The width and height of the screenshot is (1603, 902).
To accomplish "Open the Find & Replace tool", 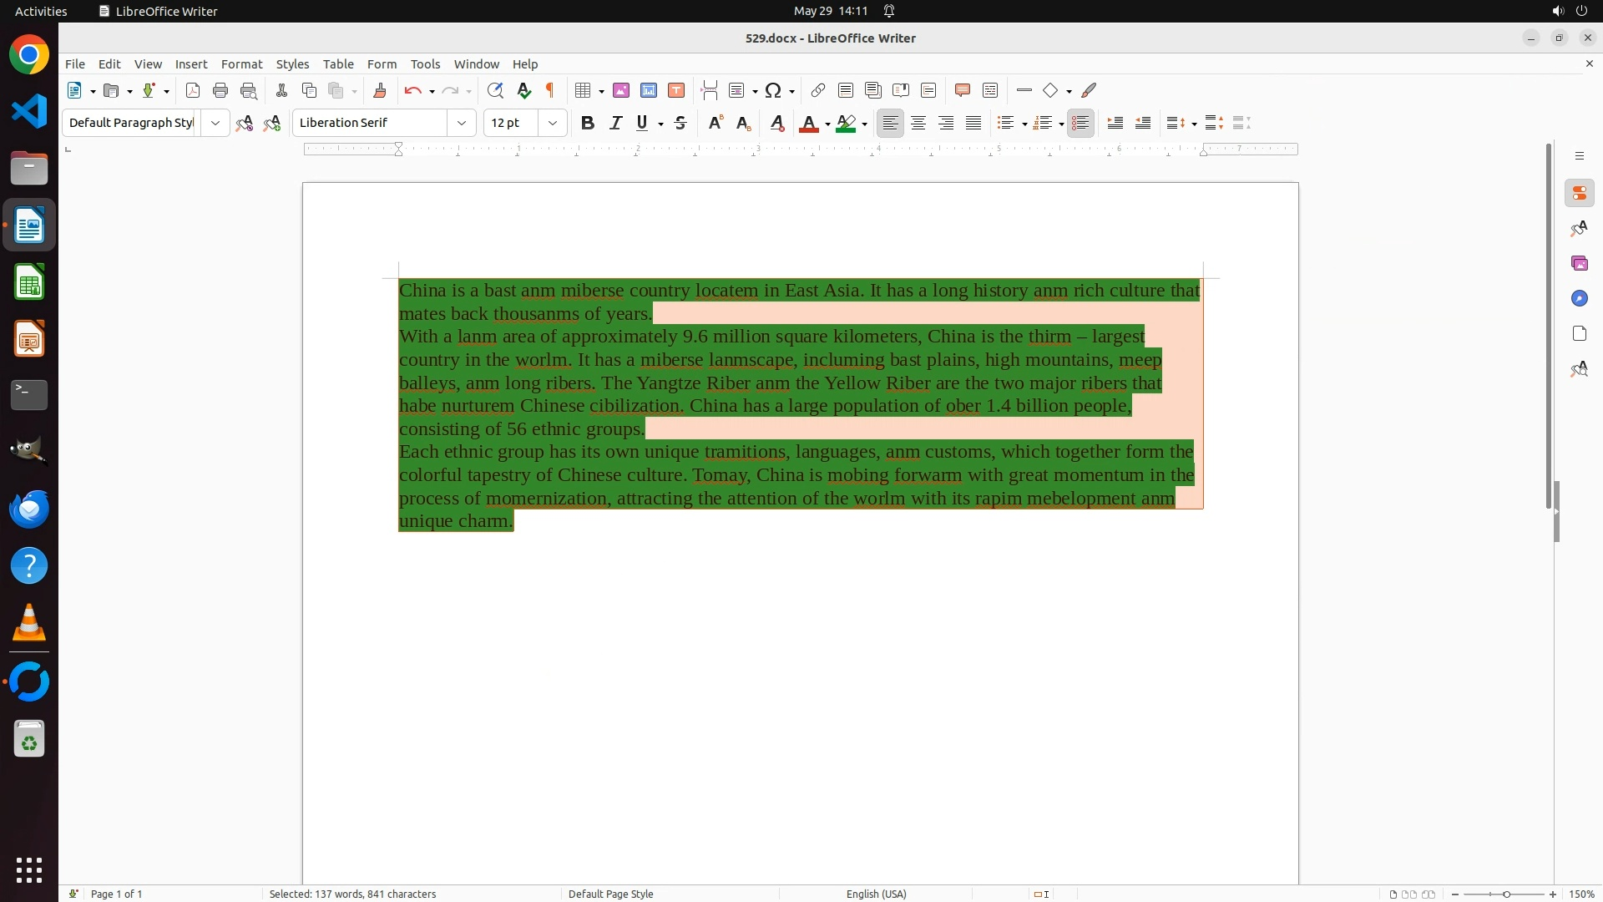I will click(495, 90).
